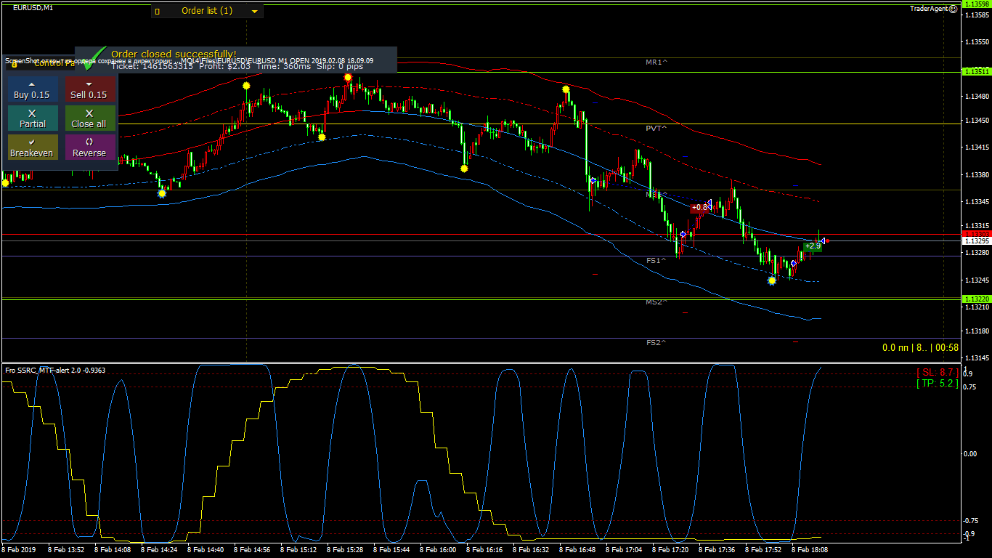
Task: Click the star signal marker at the 1.13245 low
Action: tap(771, 280)
